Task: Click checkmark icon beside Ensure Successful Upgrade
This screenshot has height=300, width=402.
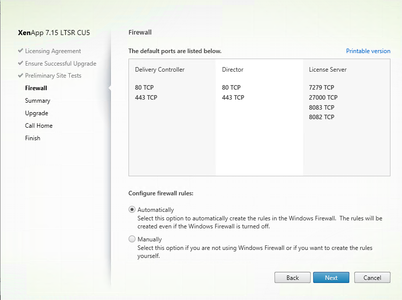Action: pos(21,63)
